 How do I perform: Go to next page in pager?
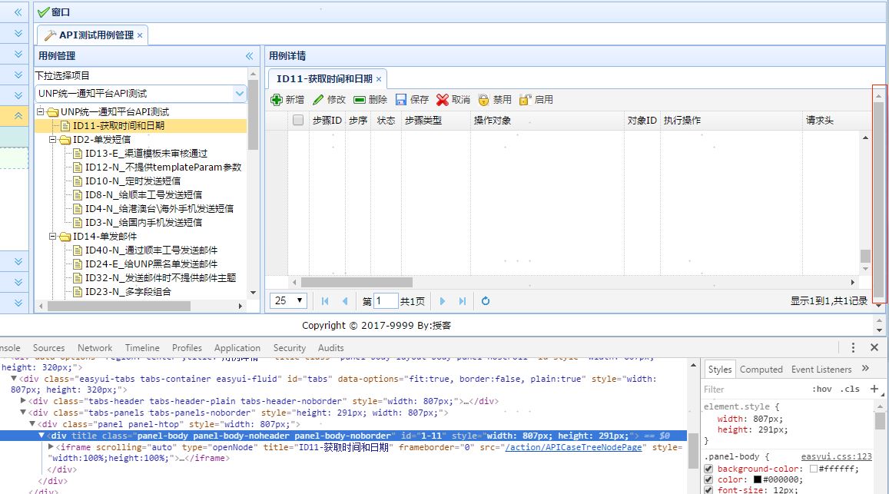click(x=443, y=301)
